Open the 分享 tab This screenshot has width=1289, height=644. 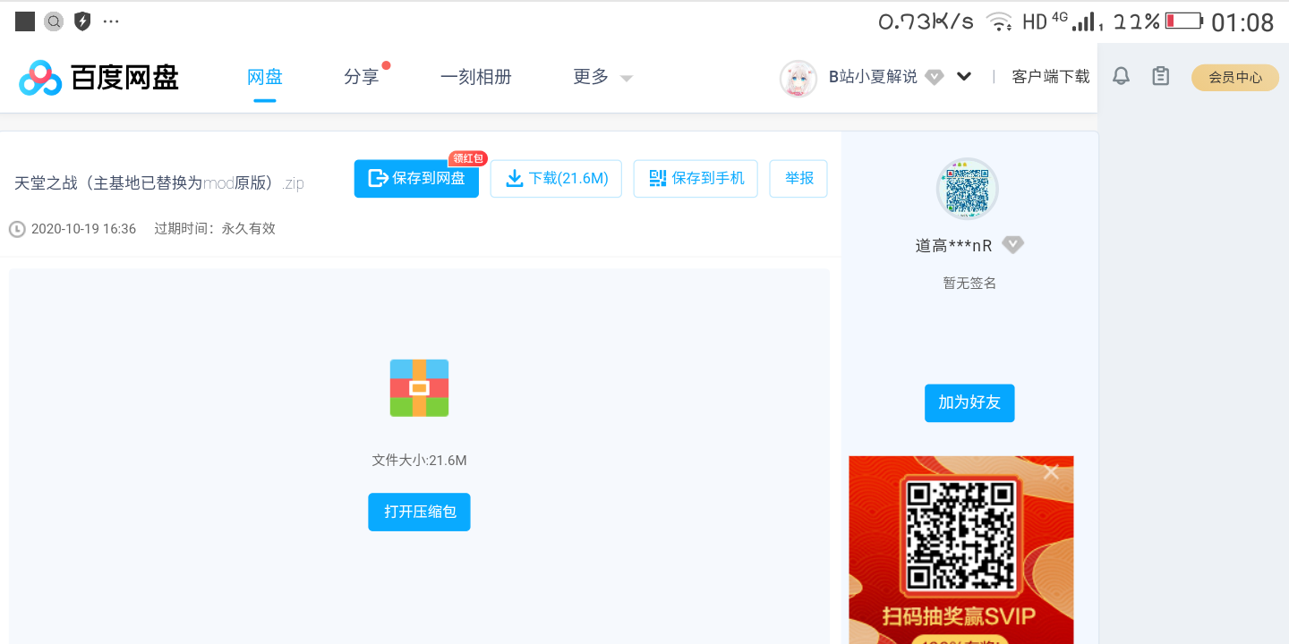[362, 78]
